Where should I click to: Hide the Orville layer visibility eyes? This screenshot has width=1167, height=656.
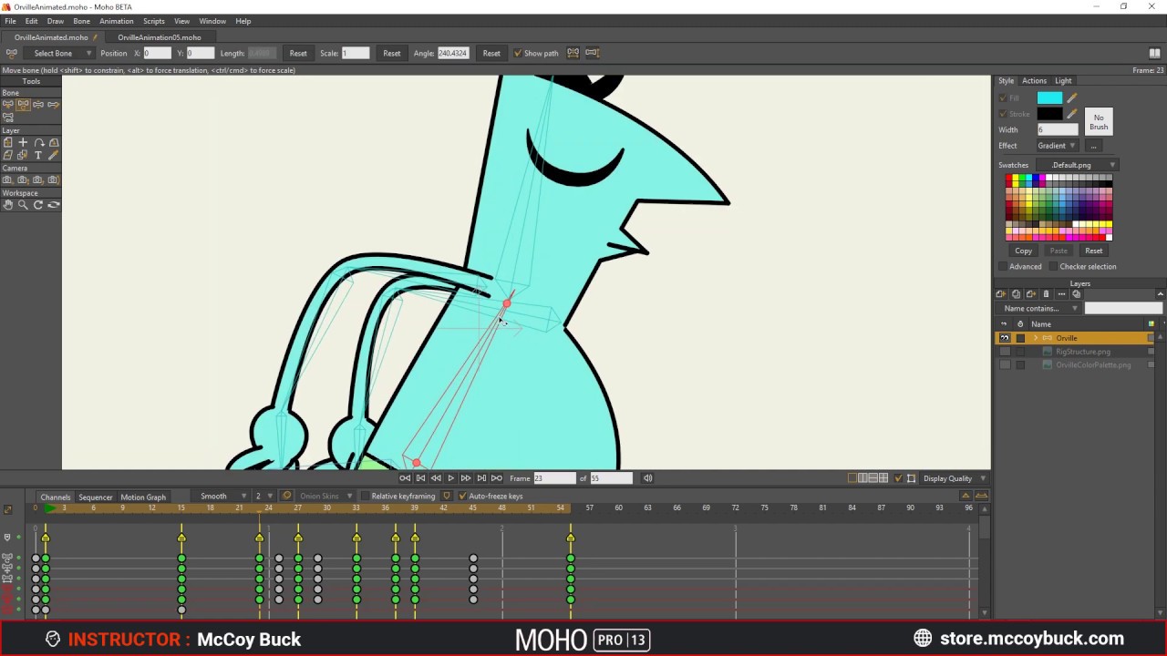point(1005,338)
